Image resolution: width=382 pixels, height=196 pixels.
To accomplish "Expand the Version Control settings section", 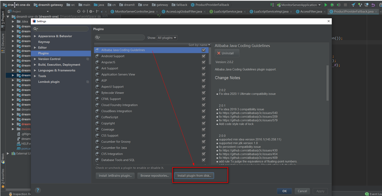I will click(35, 59).
